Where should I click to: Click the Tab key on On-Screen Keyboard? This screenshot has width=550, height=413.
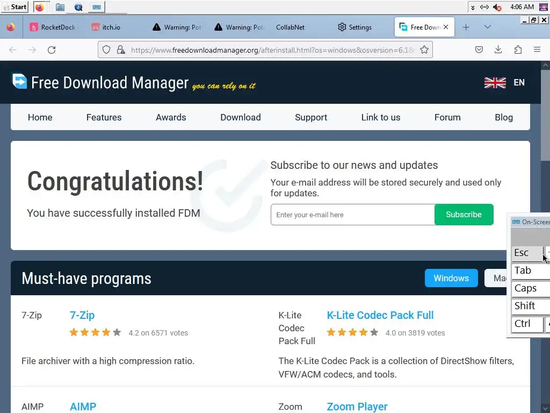tap(531, 271)
